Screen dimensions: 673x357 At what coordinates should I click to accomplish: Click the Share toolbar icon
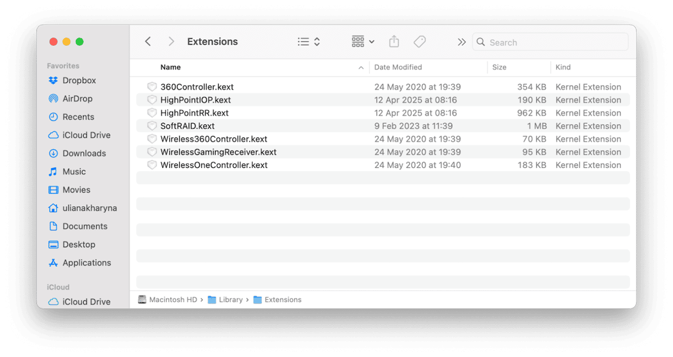pyautogui.click(x=394, y=42)
